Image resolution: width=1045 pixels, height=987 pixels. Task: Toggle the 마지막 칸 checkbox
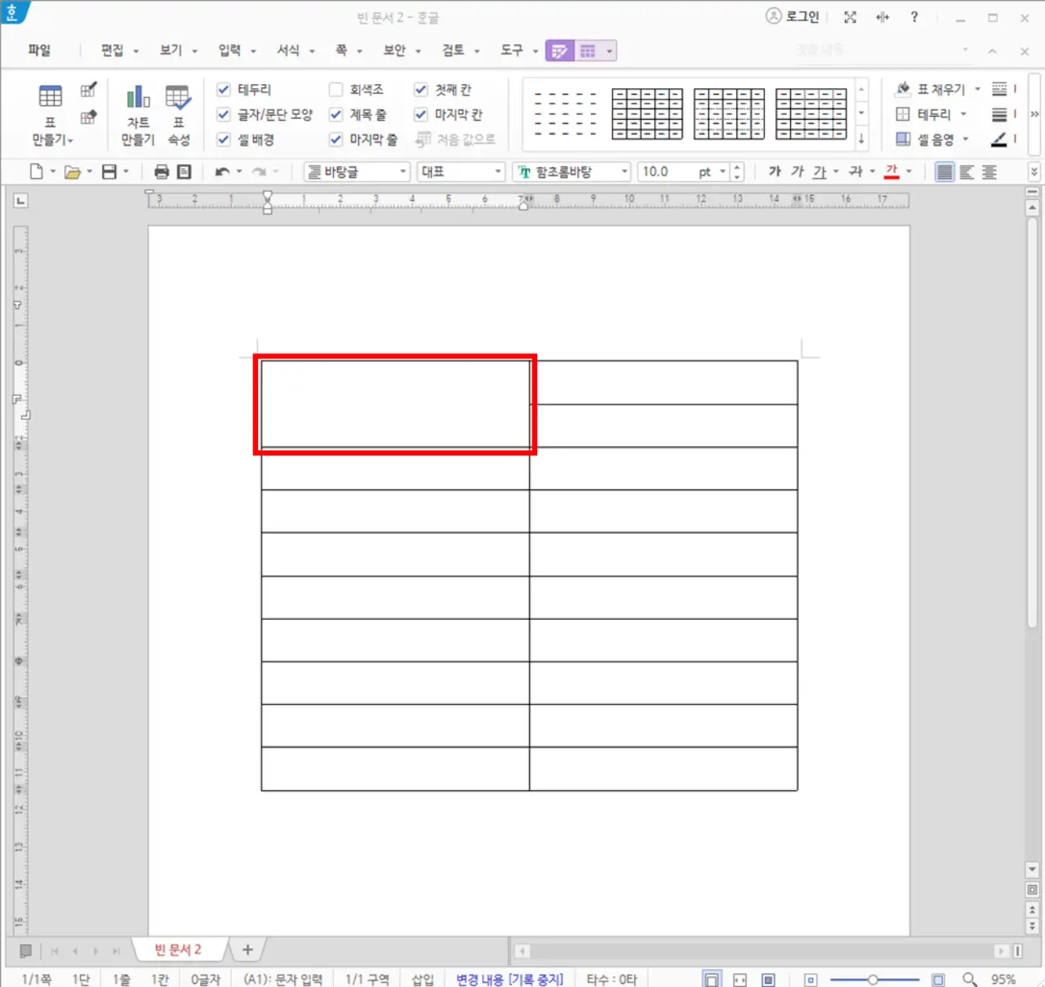coord(420,114)
